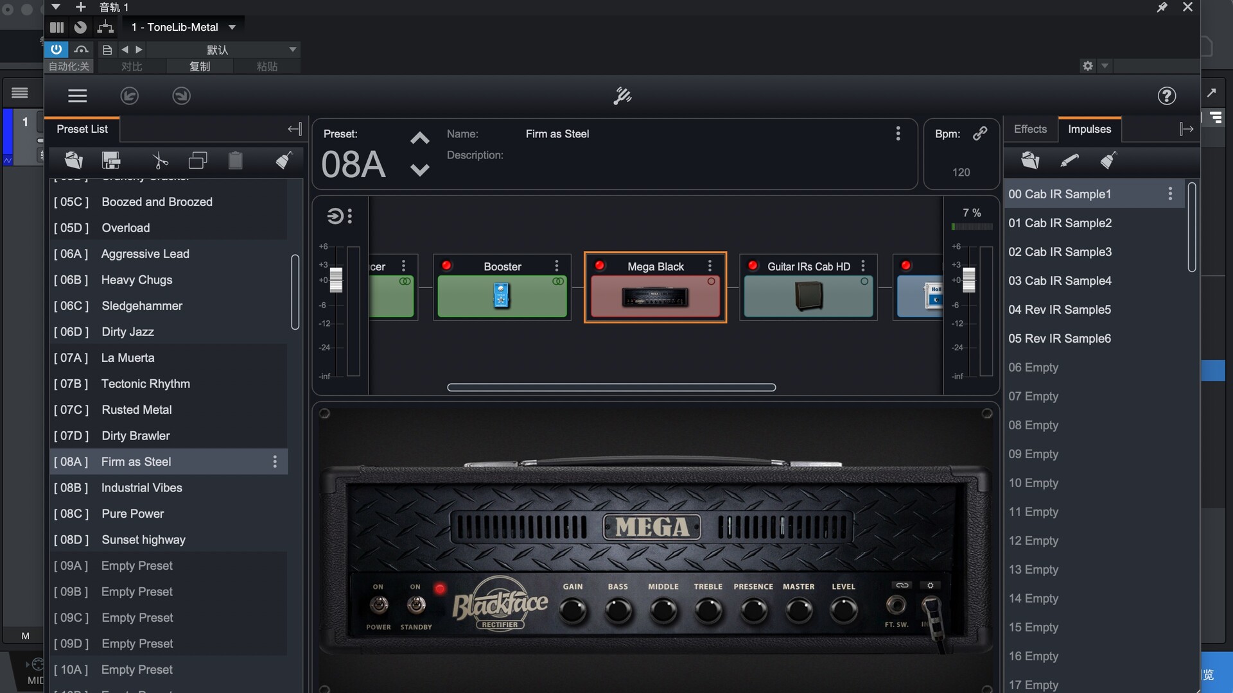Open the tuner fork icon

tap(622, 96)
